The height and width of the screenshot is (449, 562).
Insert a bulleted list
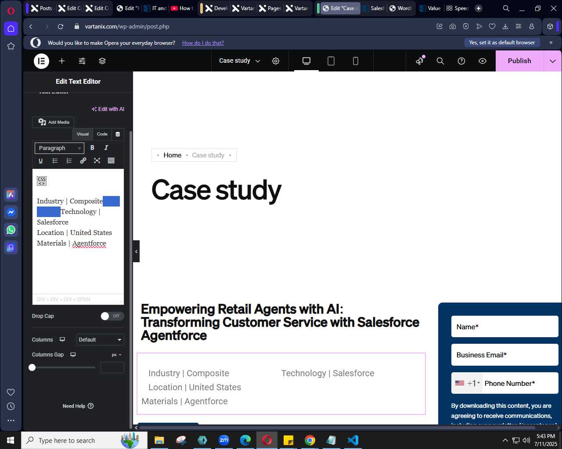pyautogui.click(x=55, y=160)
